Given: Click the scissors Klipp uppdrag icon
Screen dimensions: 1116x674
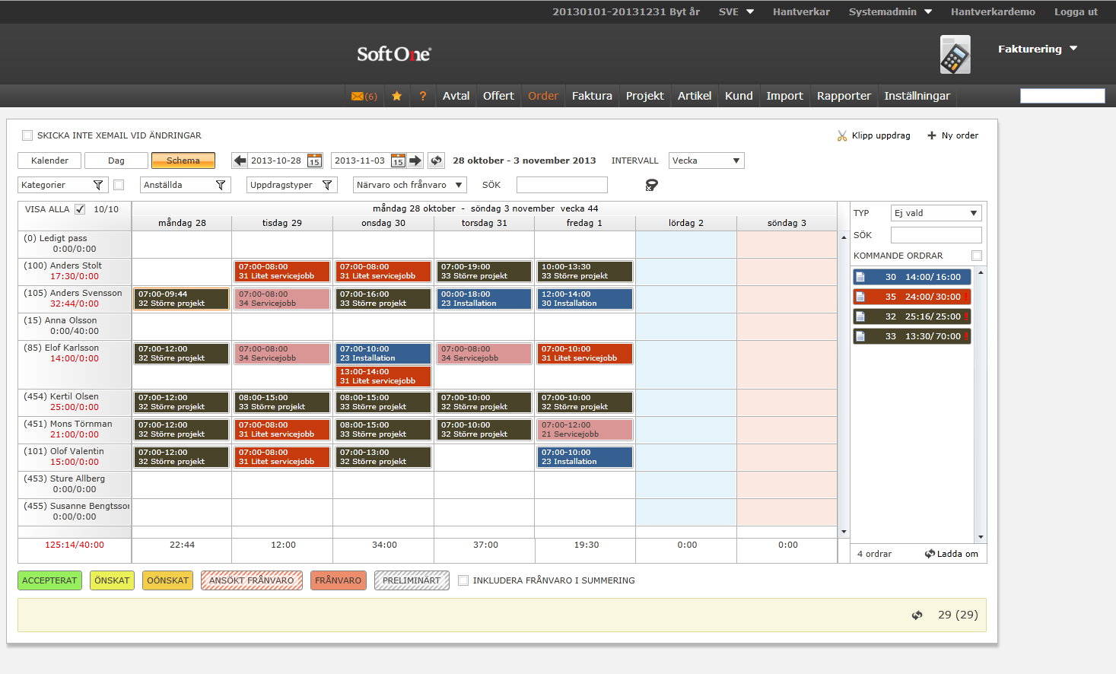Looking at the screenshot, I should click(x=842, y=135).
